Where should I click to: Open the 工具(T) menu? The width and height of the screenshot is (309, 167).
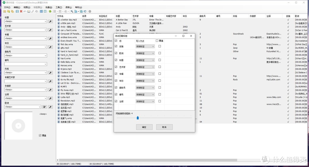(x=59, y=7)
